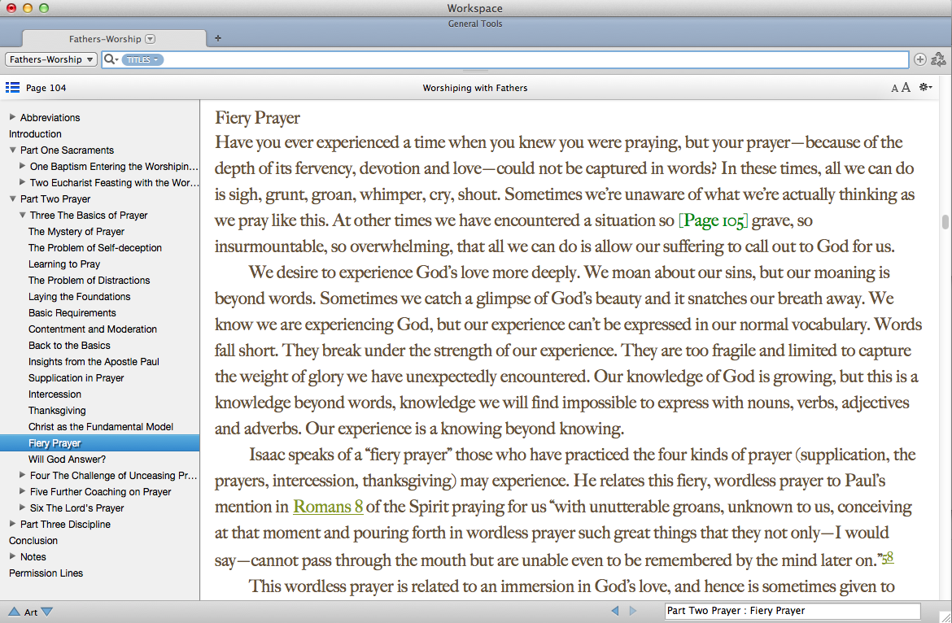Open footnote 58 link

coord(888,557)
